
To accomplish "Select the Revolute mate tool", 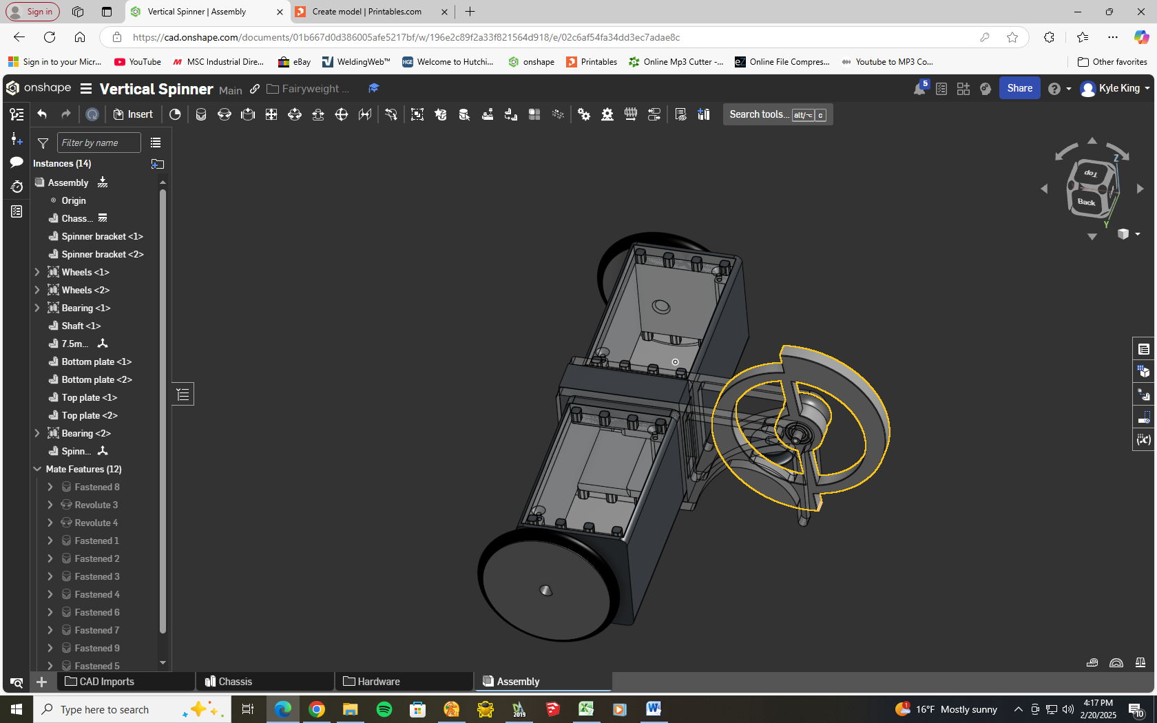I will (225, 114).
